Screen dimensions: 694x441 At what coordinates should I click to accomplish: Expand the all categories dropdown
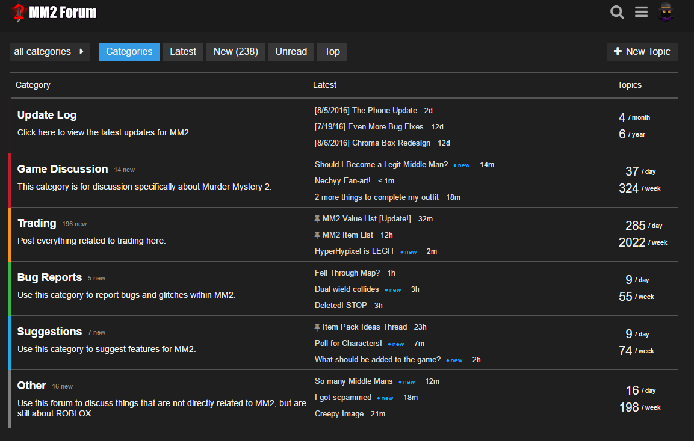49,52
